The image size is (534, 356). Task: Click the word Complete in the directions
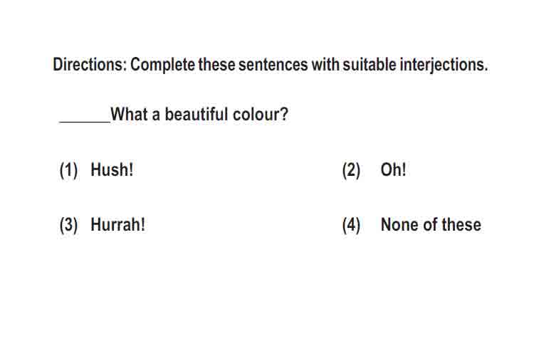(163, 65)
